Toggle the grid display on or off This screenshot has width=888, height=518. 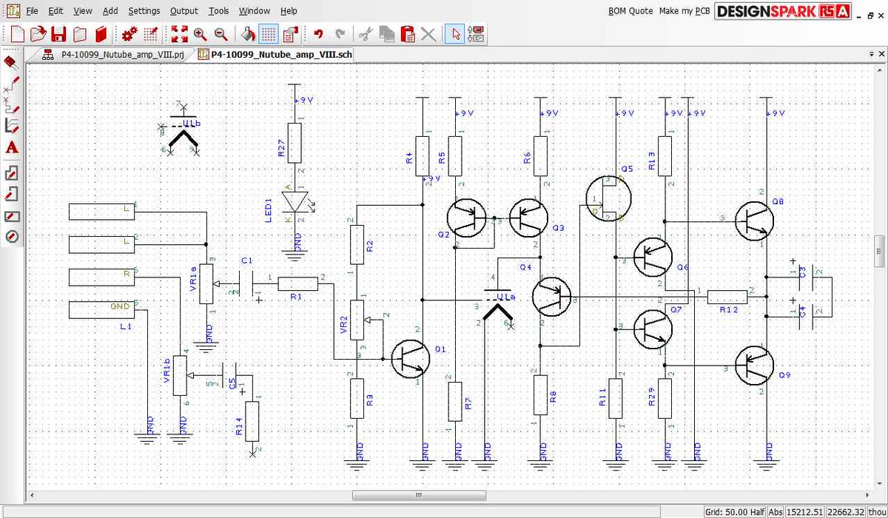point(268,33)
